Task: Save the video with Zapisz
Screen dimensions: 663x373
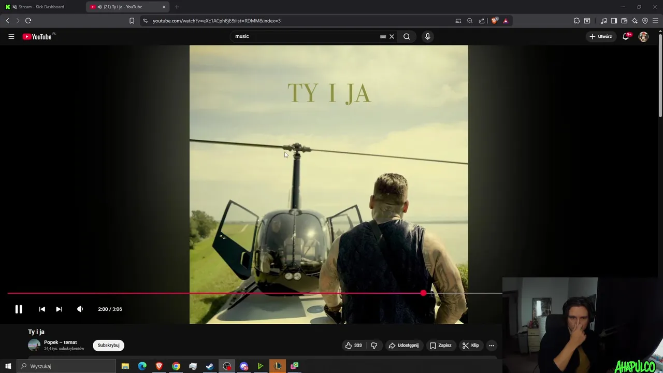Action: (x=441, y=346)
